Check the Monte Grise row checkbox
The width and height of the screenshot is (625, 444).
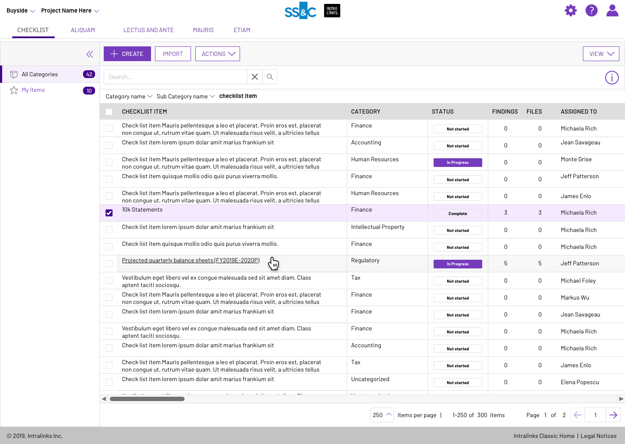[x=109, y=162]
